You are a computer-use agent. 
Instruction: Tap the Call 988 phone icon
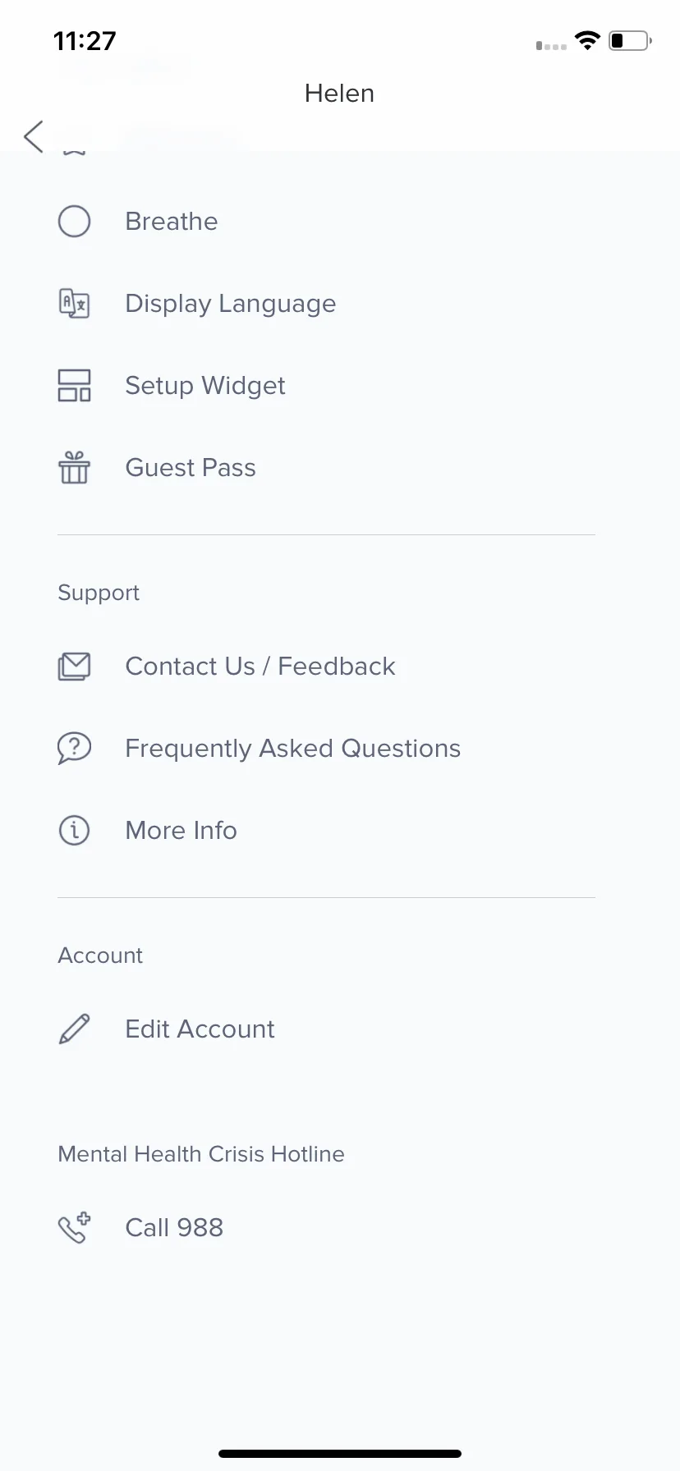(x=74, y=1227)
